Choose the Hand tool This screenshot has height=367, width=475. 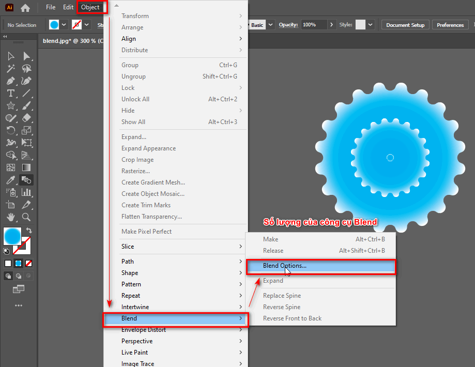pyautogui.click(x=10, y=217)
